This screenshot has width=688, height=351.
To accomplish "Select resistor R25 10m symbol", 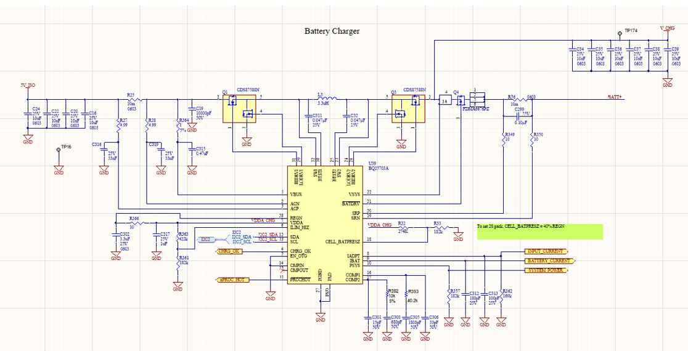I will [x=135, y=100].
